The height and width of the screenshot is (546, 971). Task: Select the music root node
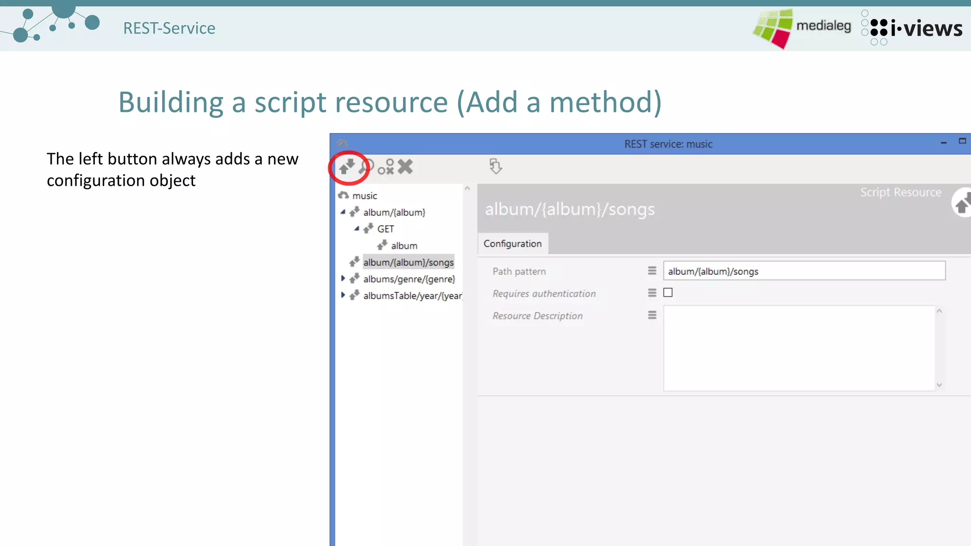click(x=365, y=196)
